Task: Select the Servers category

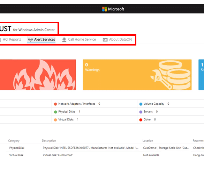Action: (x=148, y=112)
